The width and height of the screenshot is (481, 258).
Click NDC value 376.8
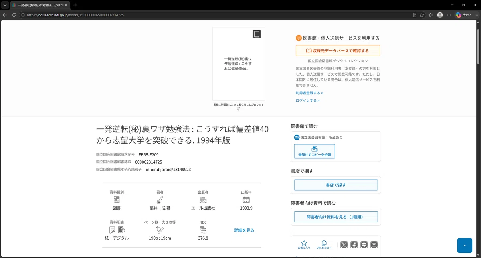click(203, 238)
